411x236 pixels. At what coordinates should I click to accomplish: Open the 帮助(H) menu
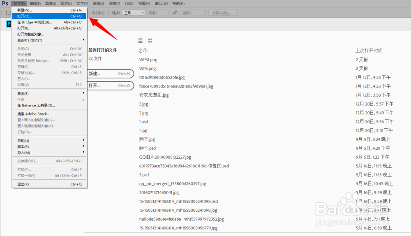(x=178, y=3)
